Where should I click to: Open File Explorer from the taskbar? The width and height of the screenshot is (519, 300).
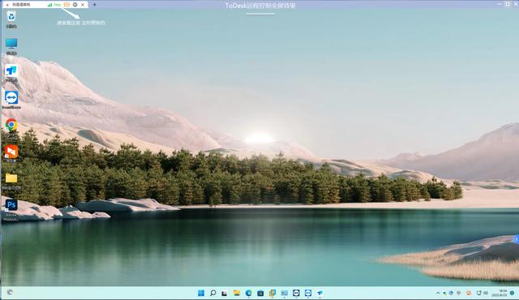click(x=237, y=293)
